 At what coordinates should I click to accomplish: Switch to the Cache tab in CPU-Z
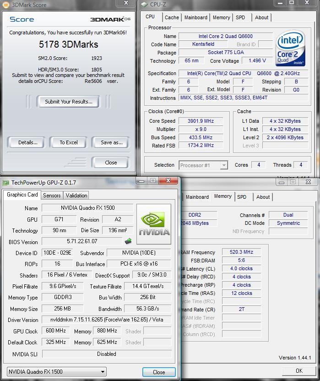pos(172,17)
